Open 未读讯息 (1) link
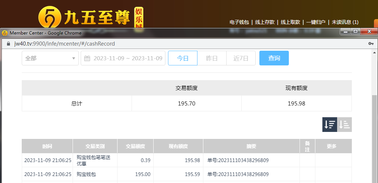The image size is (378, 183). (345, 22)
